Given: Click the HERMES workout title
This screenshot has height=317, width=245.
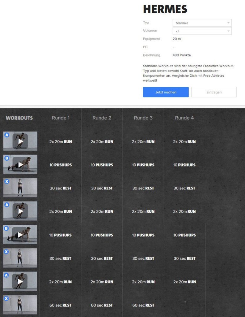Looking at the screenshot, I should pos(165,9).
